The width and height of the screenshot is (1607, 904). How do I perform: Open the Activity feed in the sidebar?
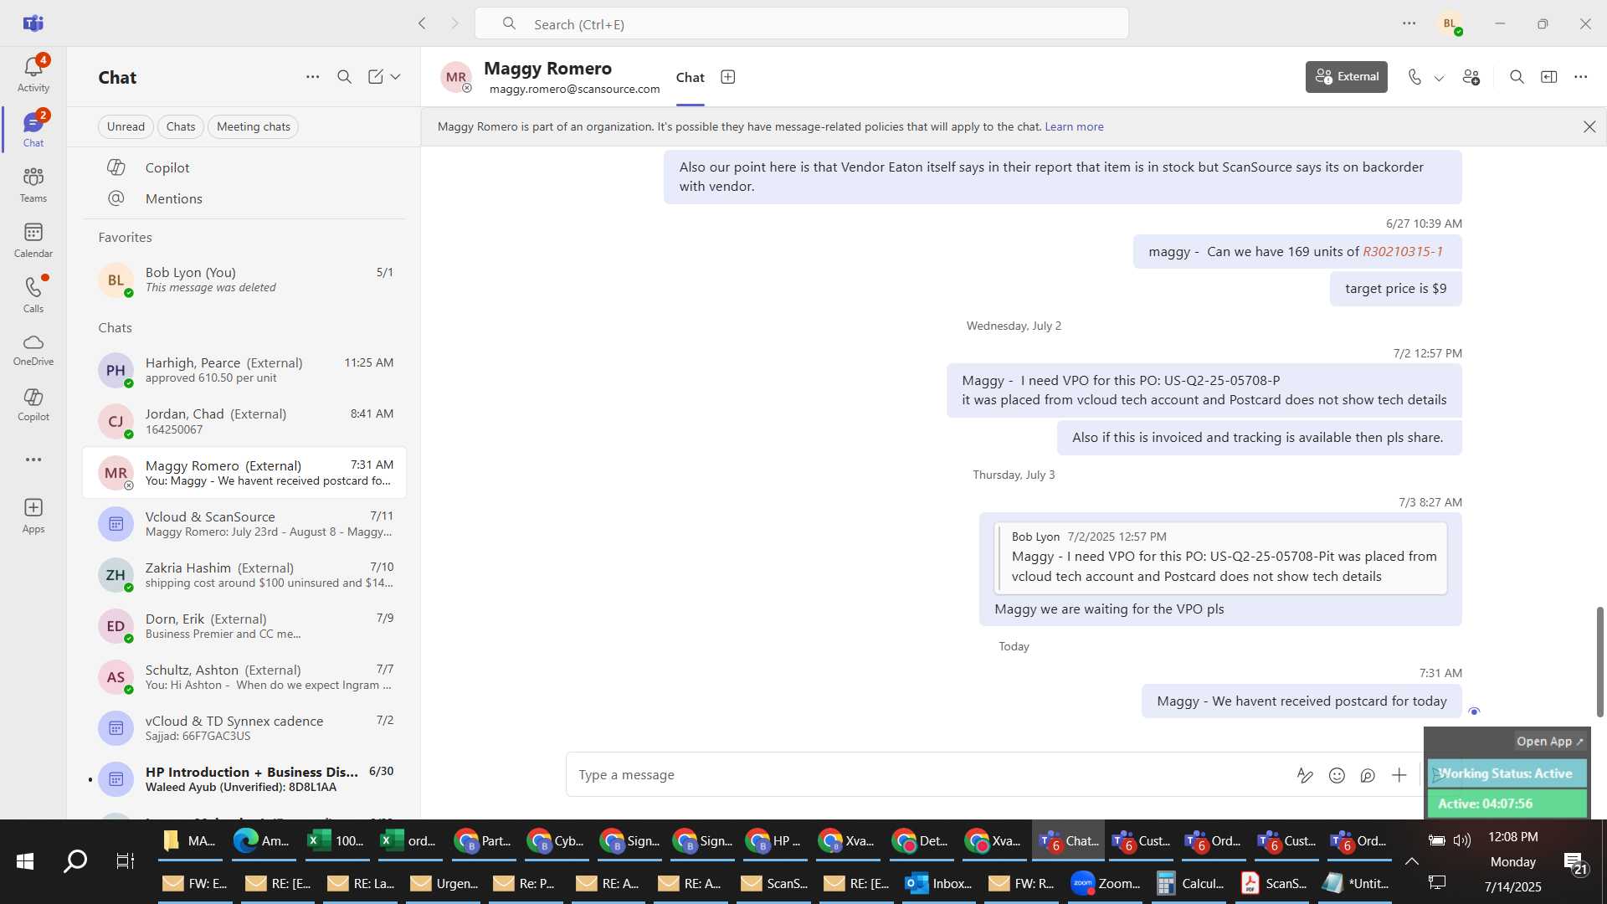click(33, 74)
